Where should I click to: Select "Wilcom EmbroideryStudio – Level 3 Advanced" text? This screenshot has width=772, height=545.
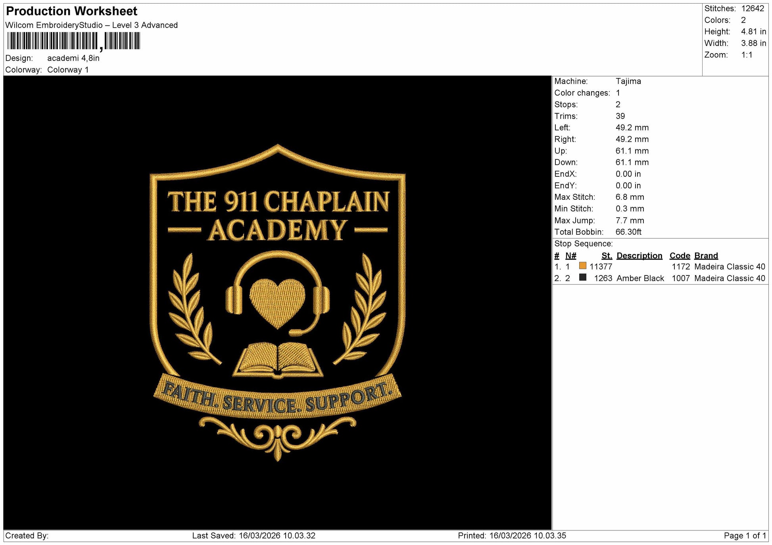pos(91,25)
